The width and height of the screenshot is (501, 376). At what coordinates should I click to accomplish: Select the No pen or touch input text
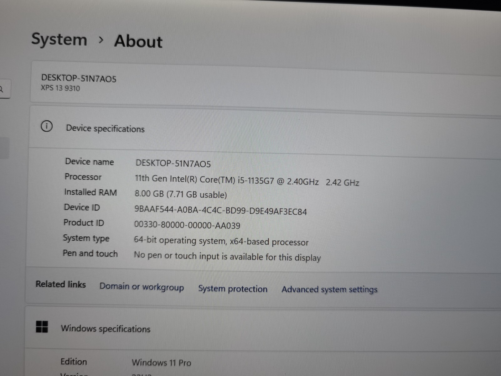point(227,257)
